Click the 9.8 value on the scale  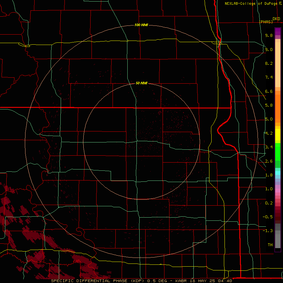(x=269, y=35)
